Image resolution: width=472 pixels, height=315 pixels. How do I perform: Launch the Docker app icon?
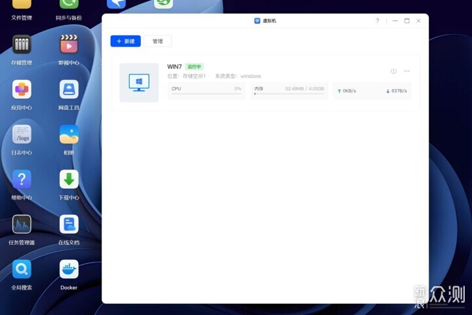(69, 269)
